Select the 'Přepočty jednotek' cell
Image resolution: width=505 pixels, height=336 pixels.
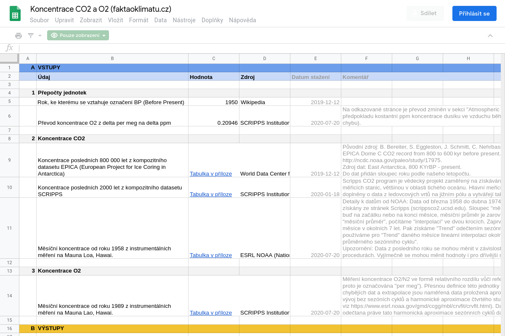tap(112, 93)
